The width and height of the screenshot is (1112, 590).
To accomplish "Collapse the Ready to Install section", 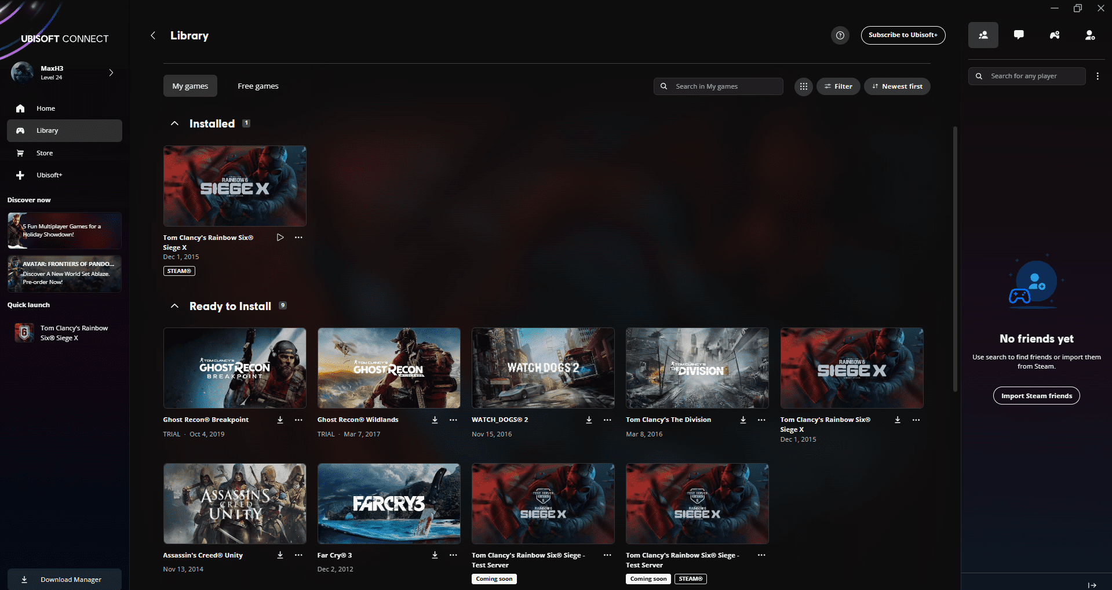I will click(174, 306).
